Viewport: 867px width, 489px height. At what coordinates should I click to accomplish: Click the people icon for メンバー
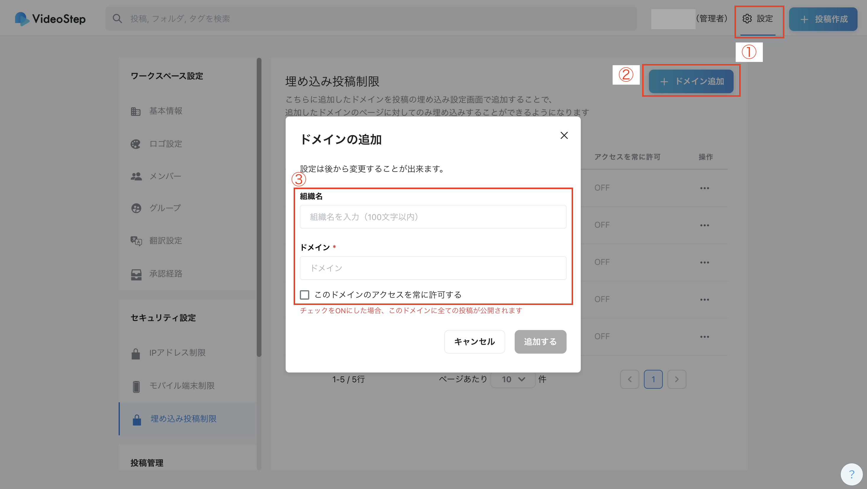point(136,176)
